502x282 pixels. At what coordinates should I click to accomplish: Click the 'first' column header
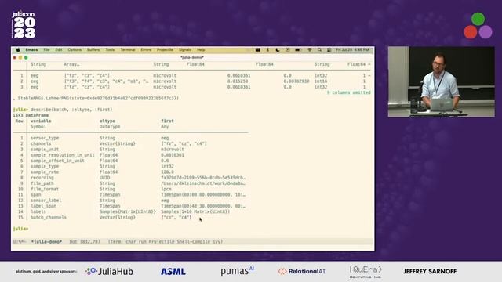[167, 121]
